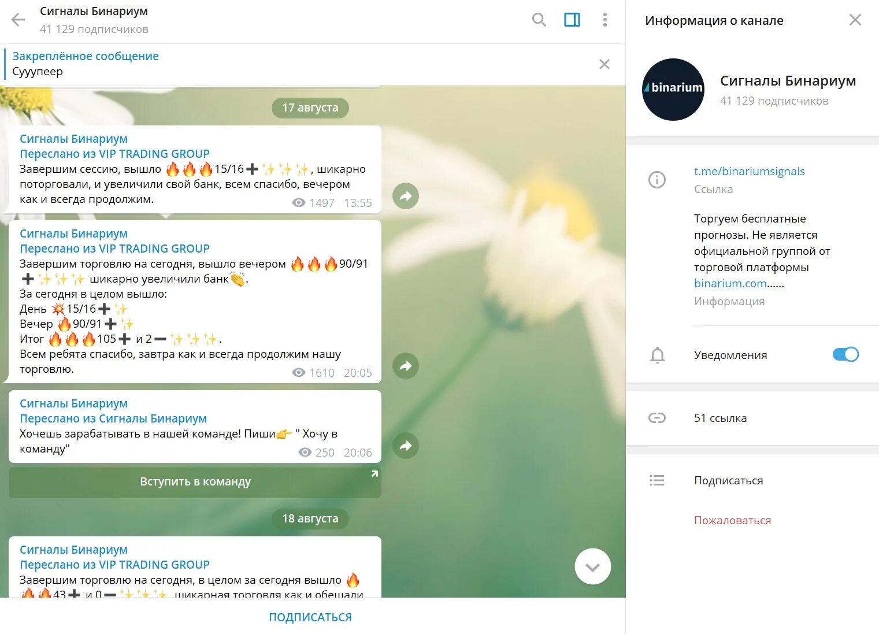Screen dimensions: 879x634
Task: Click sender name in 20:05 message
Action: coord(73,233)
